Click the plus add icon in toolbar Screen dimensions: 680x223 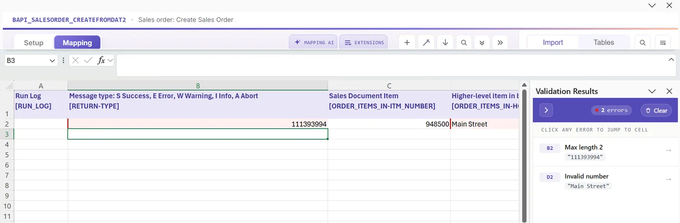point(407,43)
